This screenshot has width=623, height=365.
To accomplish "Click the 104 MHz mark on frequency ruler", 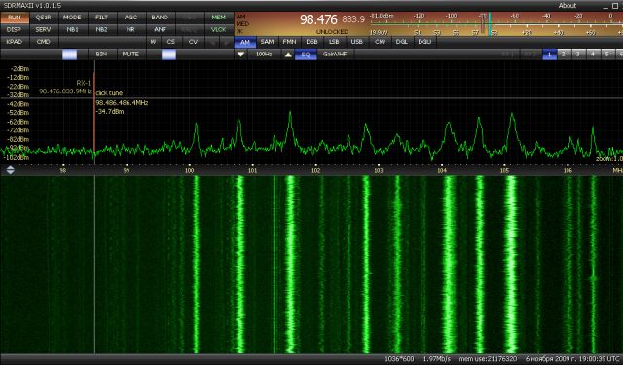I will point(442,170).
